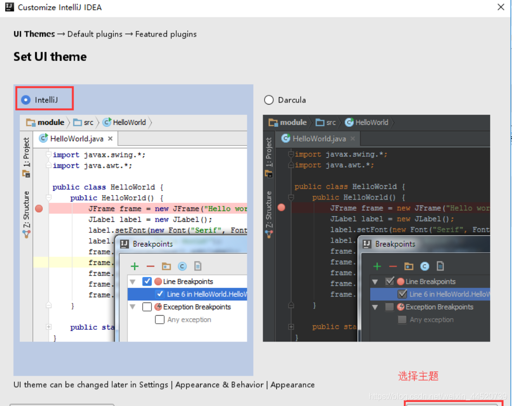Image resolution: width=512 pixels, height=406 pixels.
Task: Expand the folded public static method in Darcula preview
Action: (x=291, y=327)
